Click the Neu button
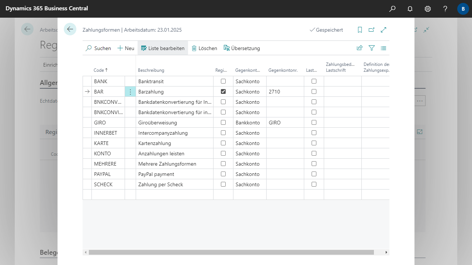The width and height of the screenshot is (472, 265). 126,48
